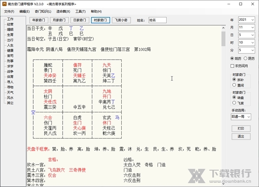The width and height of the screenshot is (259, 187).
Task: Select the 飞宫 radio option
Action: 234,103
